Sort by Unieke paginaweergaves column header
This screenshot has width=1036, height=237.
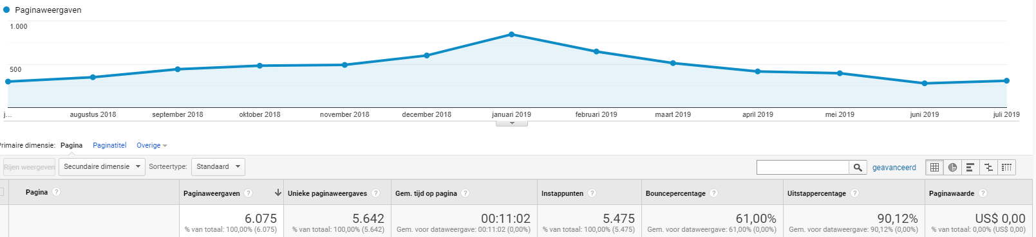point(327,193)
